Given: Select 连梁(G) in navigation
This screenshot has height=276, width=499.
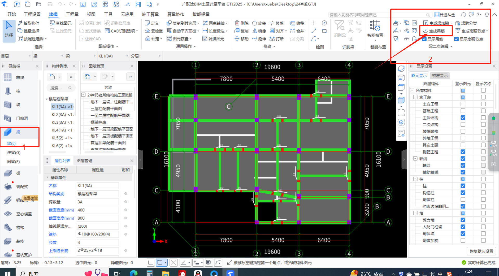Looking at the screenshot, I should coord(14,153).
